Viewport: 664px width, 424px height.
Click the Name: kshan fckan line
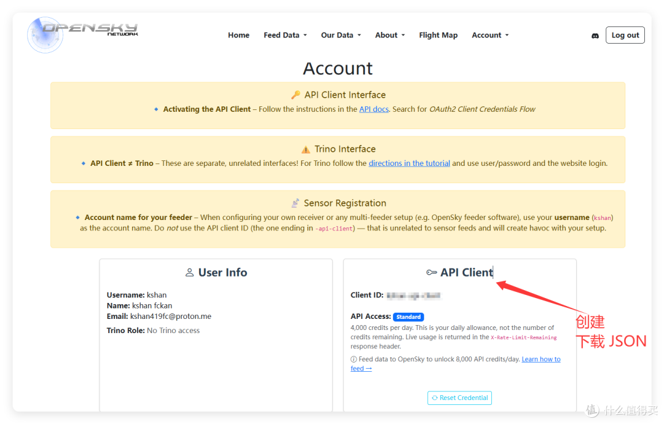click(140, 305)
